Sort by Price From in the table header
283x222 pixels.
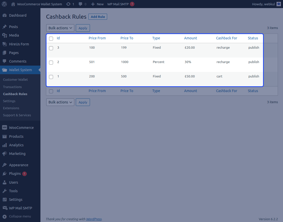tap(97, 38)
